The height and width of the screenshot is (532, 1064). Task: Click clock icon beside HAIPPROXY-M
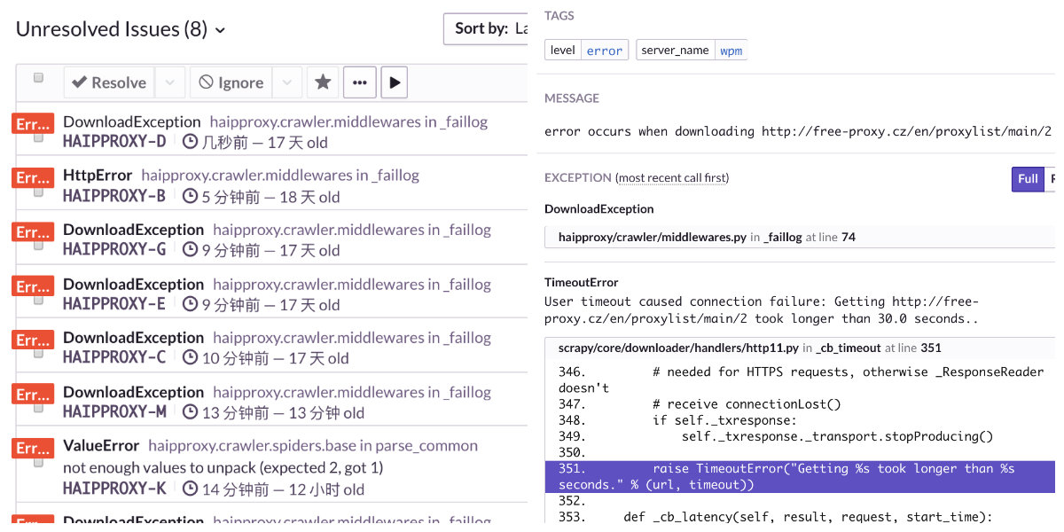190,412
